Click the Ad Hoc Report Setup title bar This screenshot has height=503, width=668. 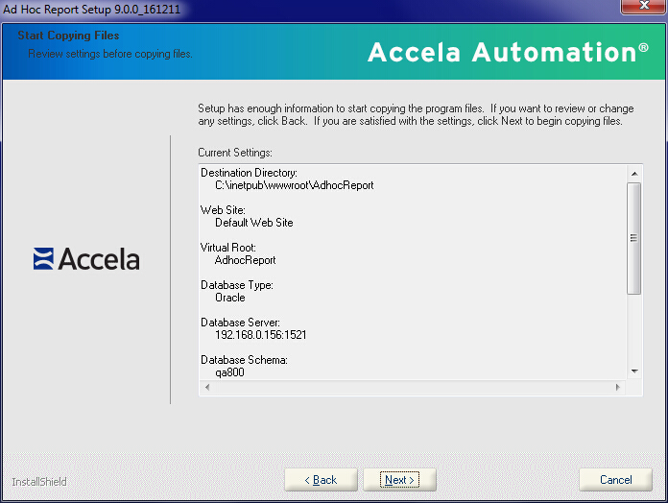(x=288, y=9)
